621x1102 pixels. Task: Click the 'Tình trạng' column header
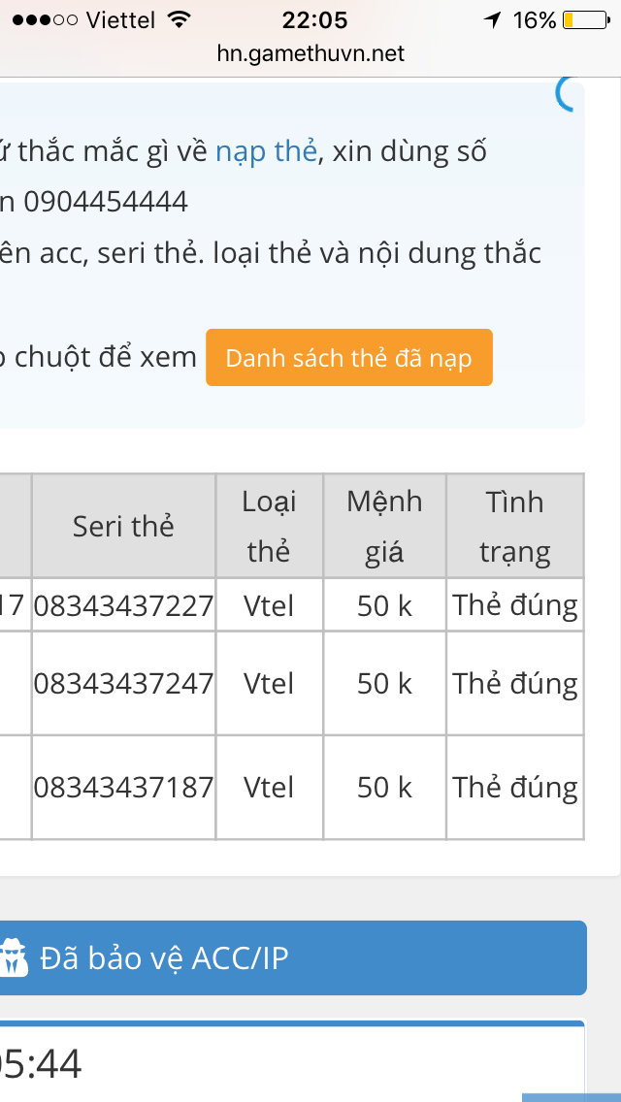514,526
